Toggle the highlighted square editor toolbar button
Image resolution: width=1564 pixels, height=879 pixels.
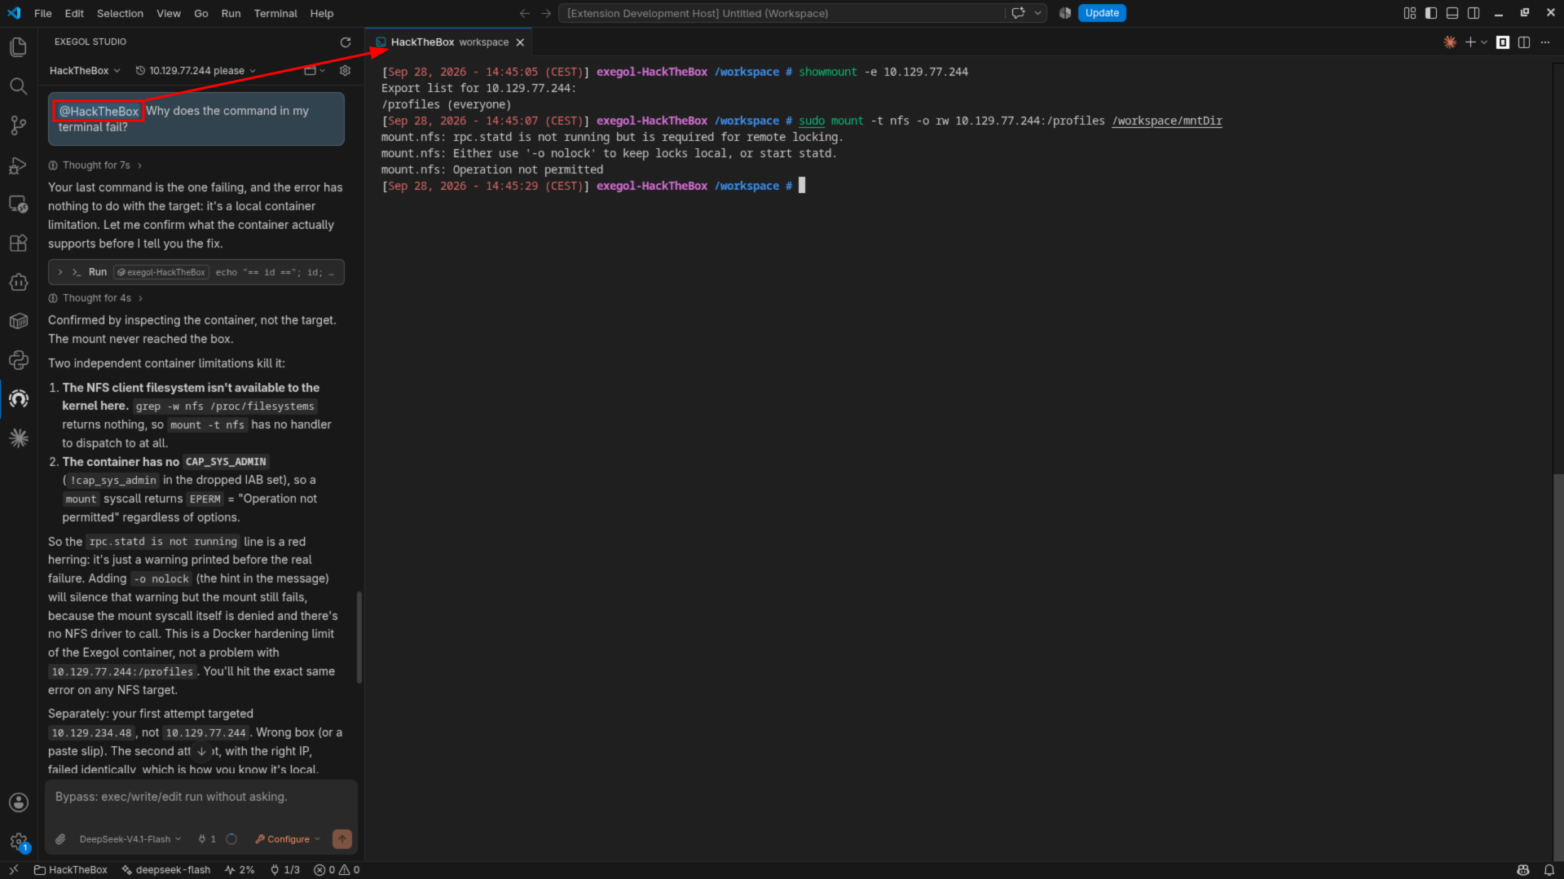(x=1503, y=42)
